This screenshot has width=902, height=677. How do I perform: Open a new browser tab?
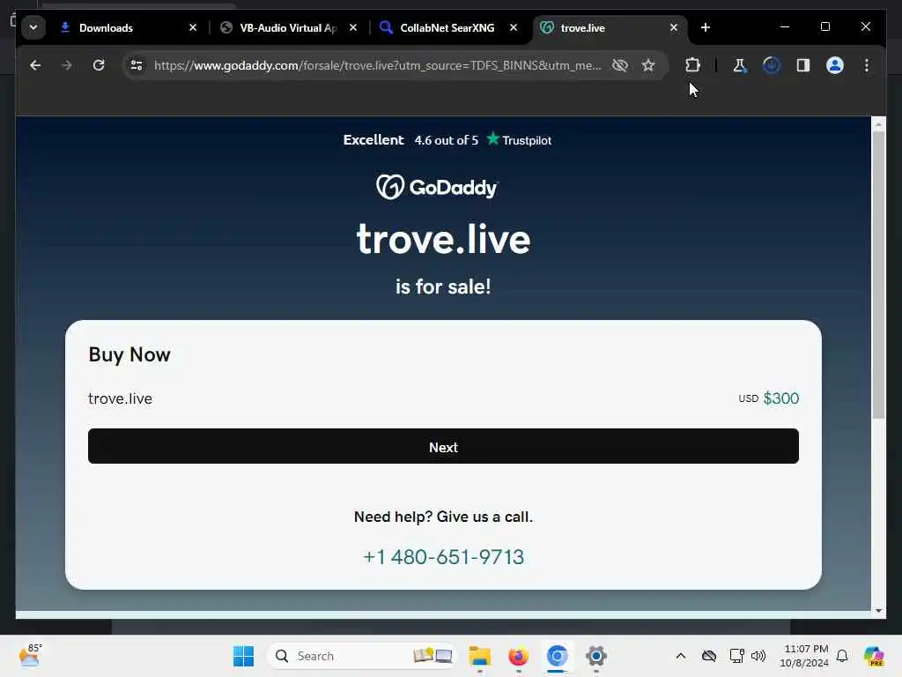pyautogui.click(x=706, y=27)
